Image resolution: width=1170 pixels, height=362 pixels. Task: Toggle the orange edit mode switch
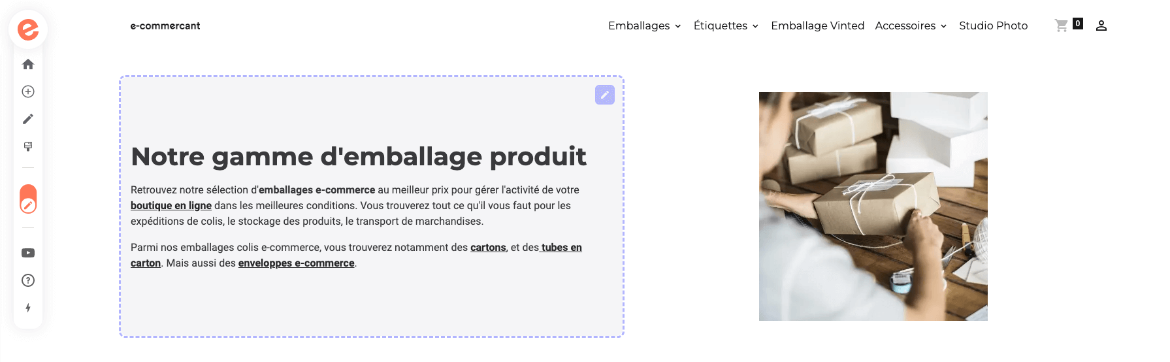[28, 199]
